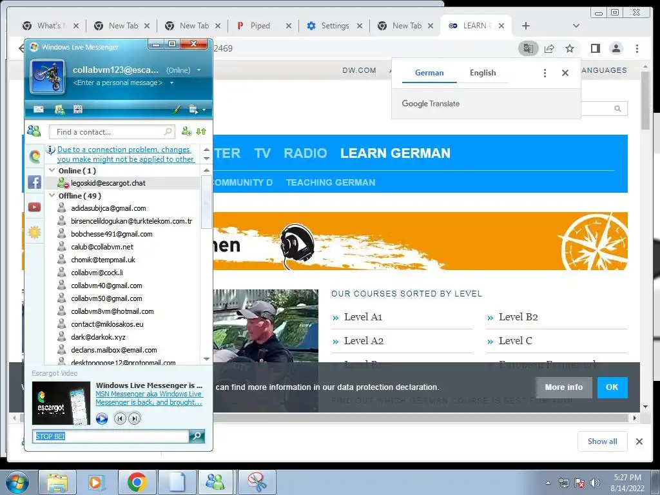Bookmark this page with the star icon
The height and width of the screenshot is (495, 660).
pos(570,48)
